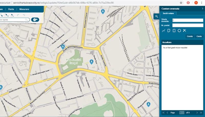Click the gear settings button beside quick search
Viewport: 205px width, 117px height.
pyautogui.click(x=35, y=20)
